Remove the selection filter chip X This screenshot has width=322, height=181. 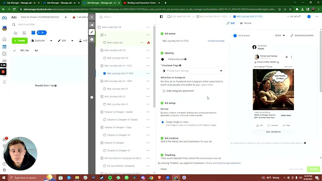pos(42,33)
